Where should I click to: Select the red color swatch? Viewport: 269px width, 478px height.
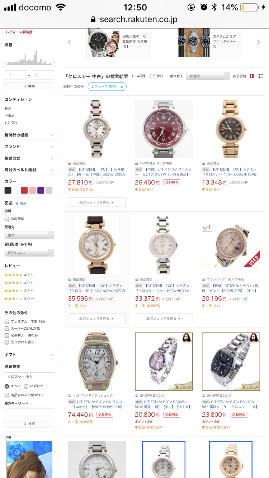click(x=24, y=190)
